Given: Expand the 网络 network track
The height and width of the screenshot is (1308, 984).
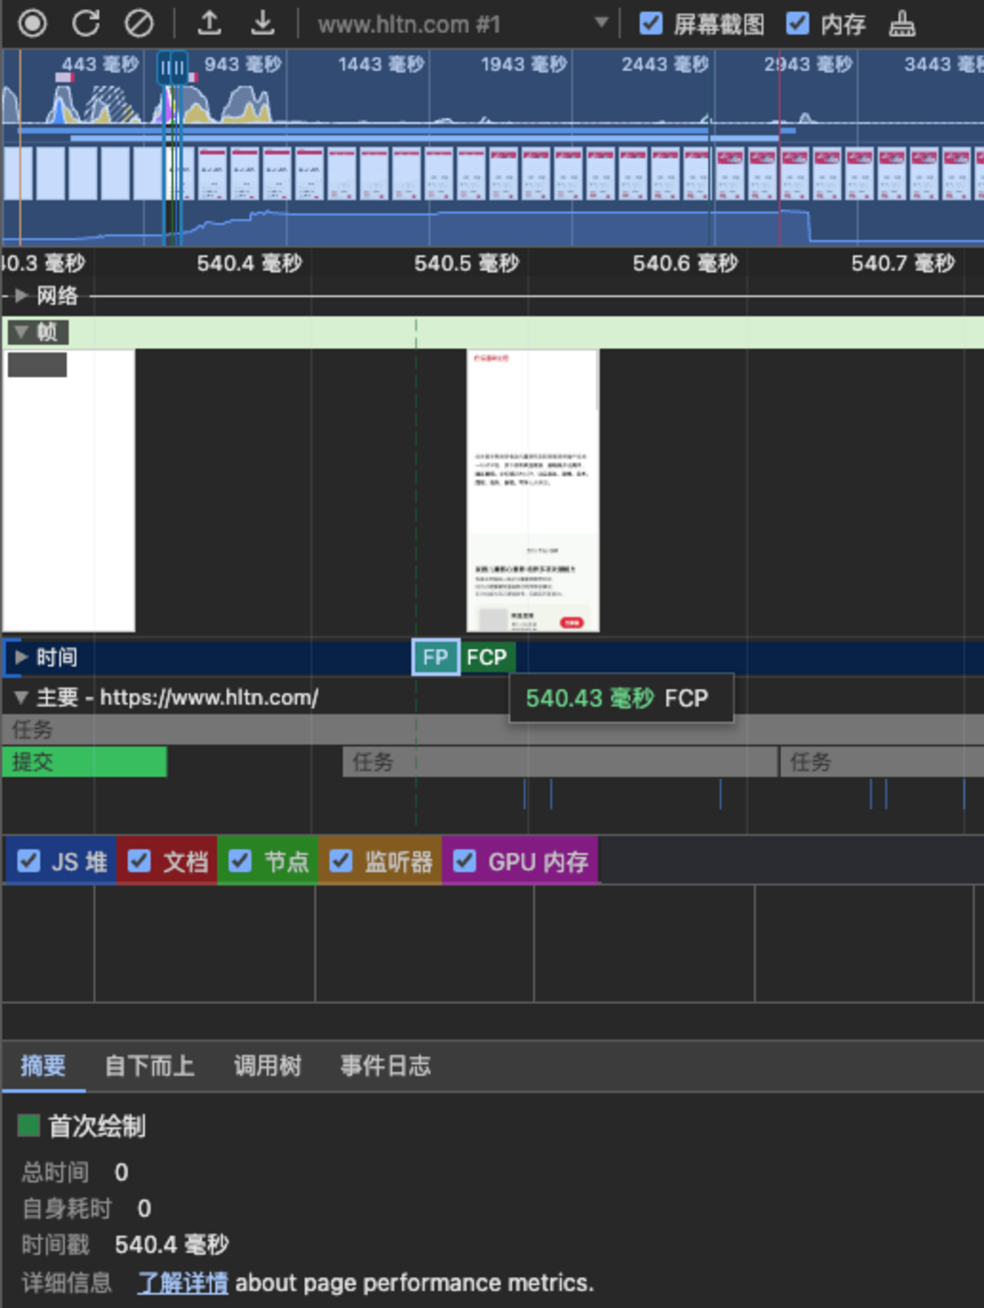Looking at the screenshot, I should click(x=21, y=295).
